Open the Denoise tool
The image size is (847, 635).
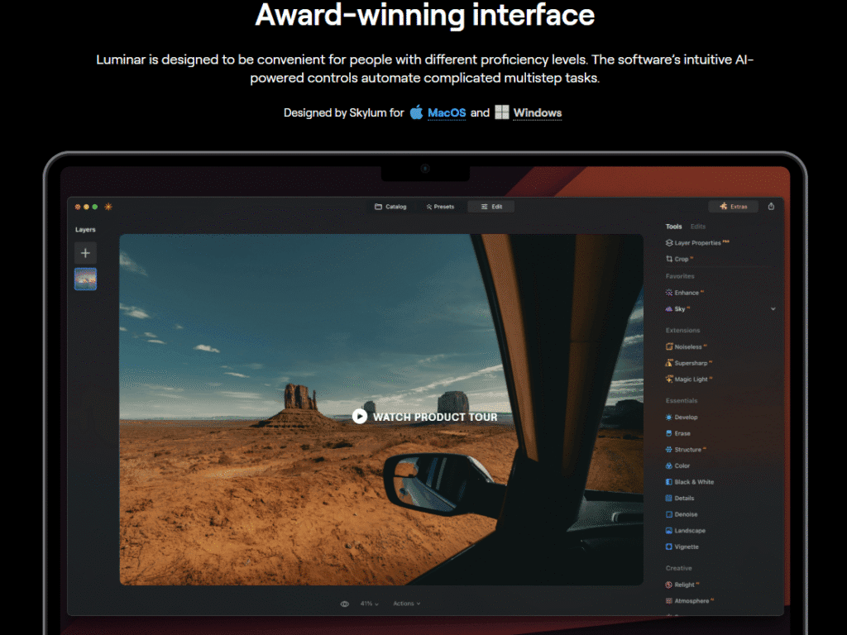(682, 514)
